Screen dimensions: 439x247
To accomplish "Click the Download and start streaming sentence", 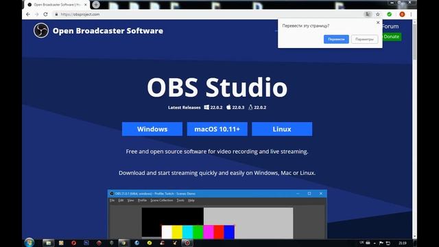I will click(217, 173).
